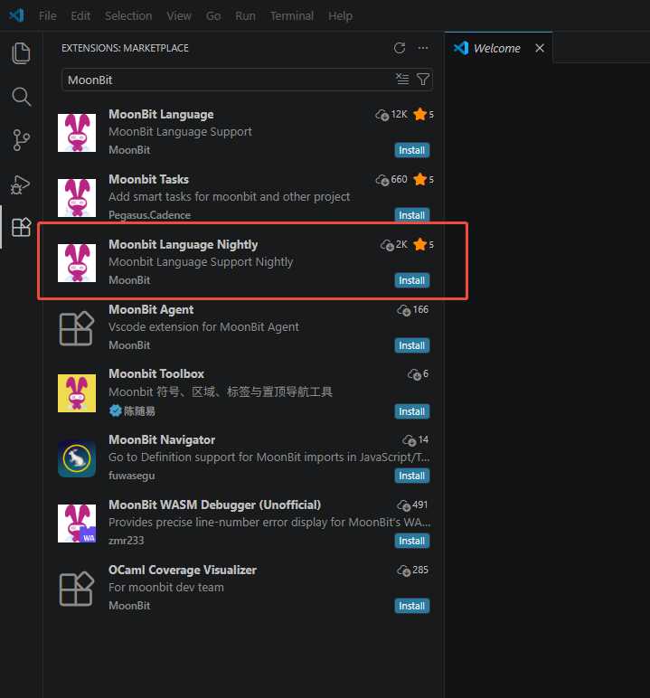The image size is (650, 698).
Task: Open the Selection menu
Action: coord(128,16)
